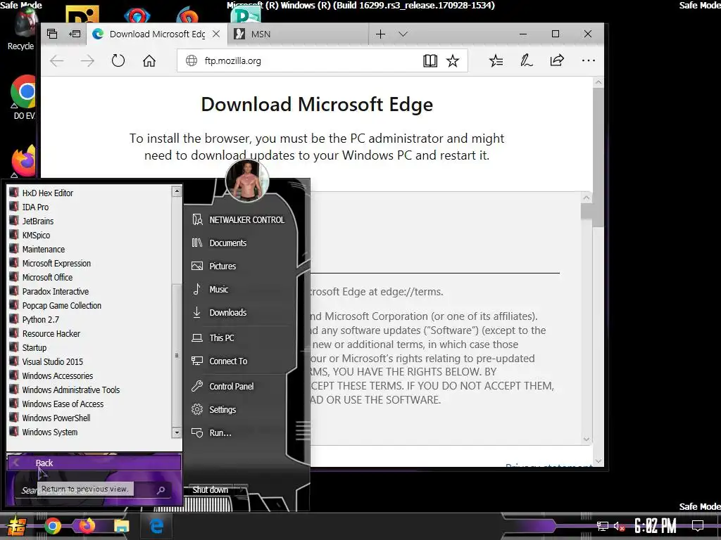This screenshot has height=540, width=721.
Task: Click program list scroll down arrow
Action: point(177,432)
